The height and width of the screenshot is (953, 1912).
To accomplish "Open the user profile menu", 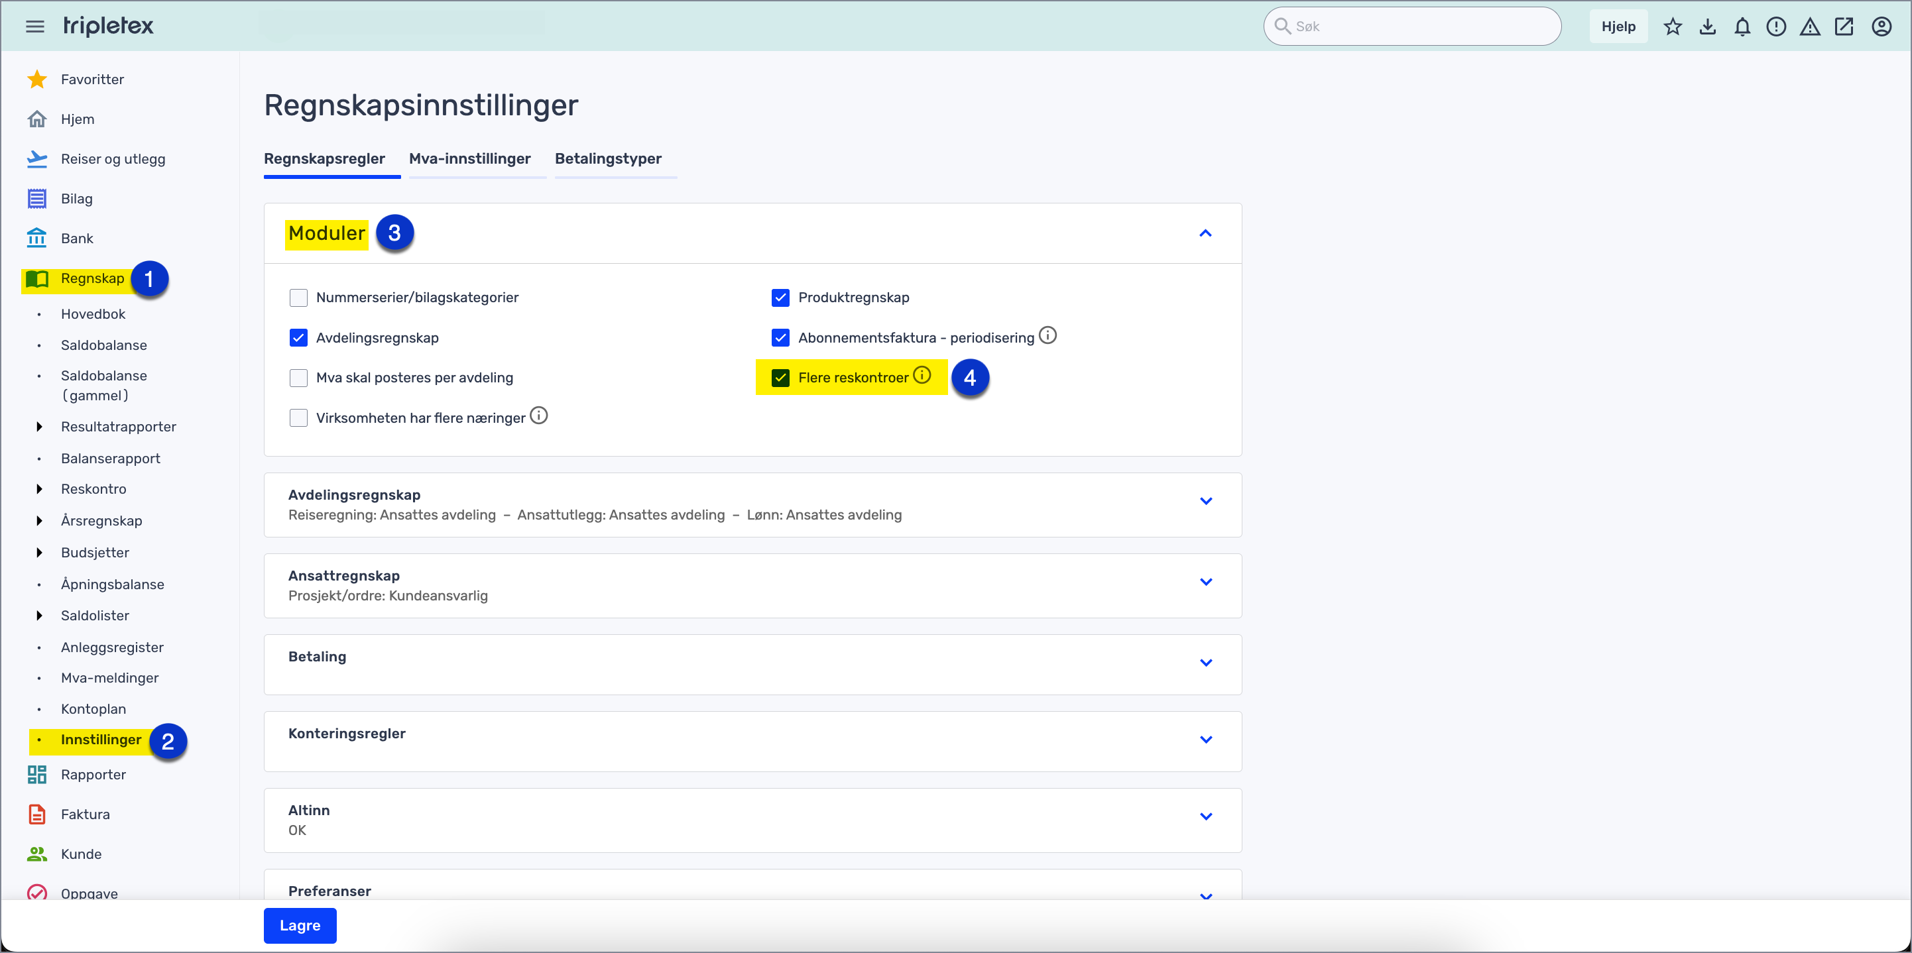I will tap(1883, 26).
